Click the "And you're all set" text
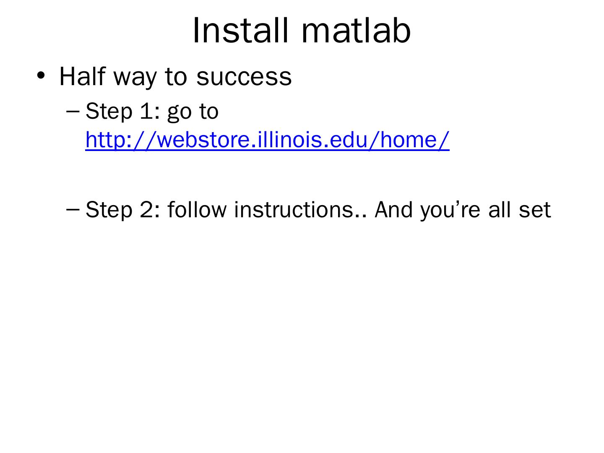 pos(462,209)
